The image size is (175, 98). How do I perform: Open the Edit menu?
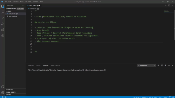click(x=10, y=2)
